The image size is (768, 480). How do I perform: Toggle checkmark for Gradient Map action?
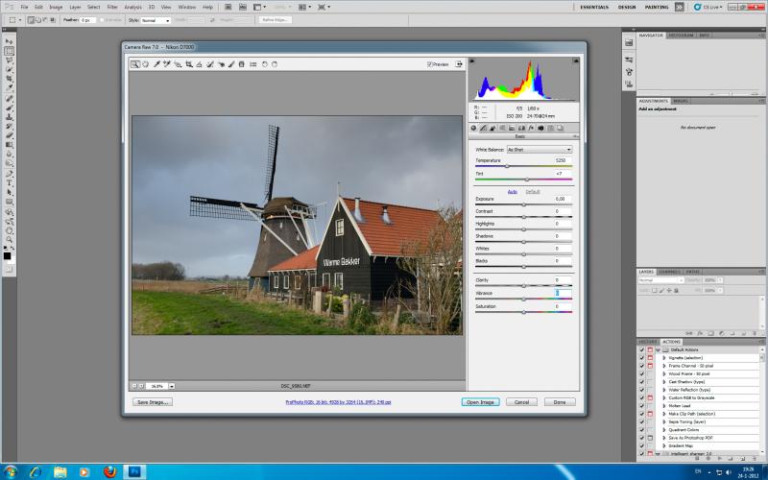coord(641,445)
